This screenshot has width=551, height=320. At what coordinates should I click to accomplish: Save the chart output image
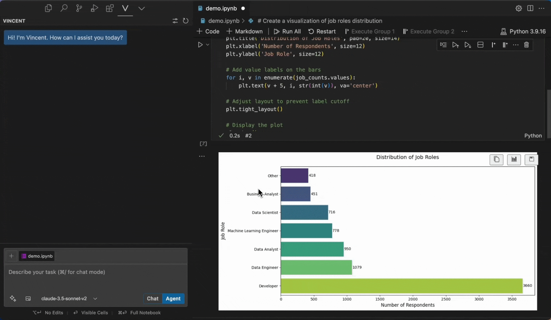point(531,160)
